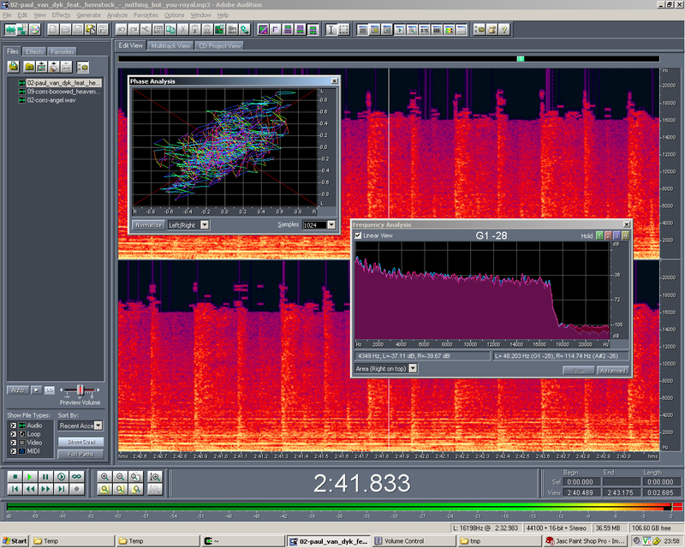Click the green view marker in navigation bar
685x548 pixels.
pyautogui.click(x=521, y=58)
